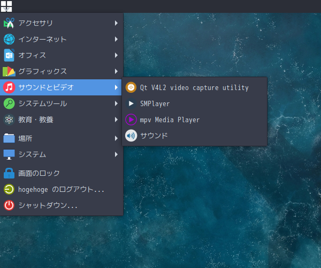The width and height of the screenshot is (321, 268).
Task: Click the 教育・教養 atom icon
Action: click(x=9, y=120)
